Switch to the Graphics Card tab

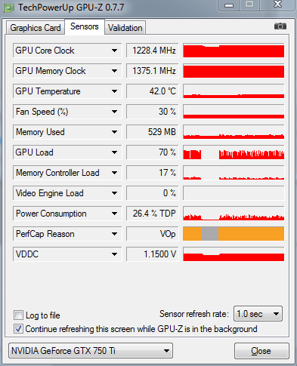[36, 28]
